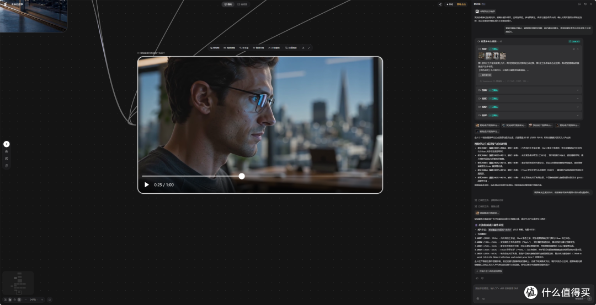Click the new chat icon in chat panel header
This screenshot has width=596, height=305.
pos(579,4)
